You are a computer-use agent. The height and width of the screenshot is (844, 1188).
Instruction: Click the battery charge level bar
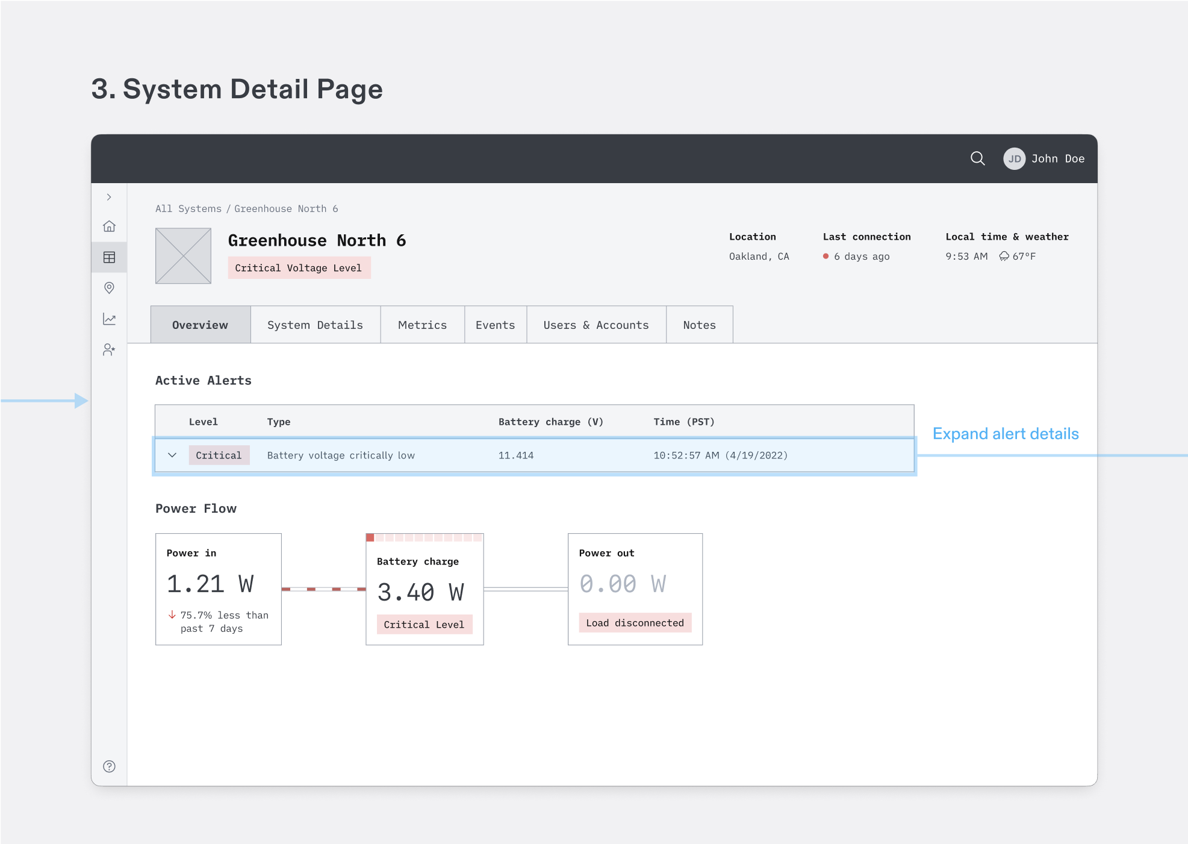pos(425,537)
